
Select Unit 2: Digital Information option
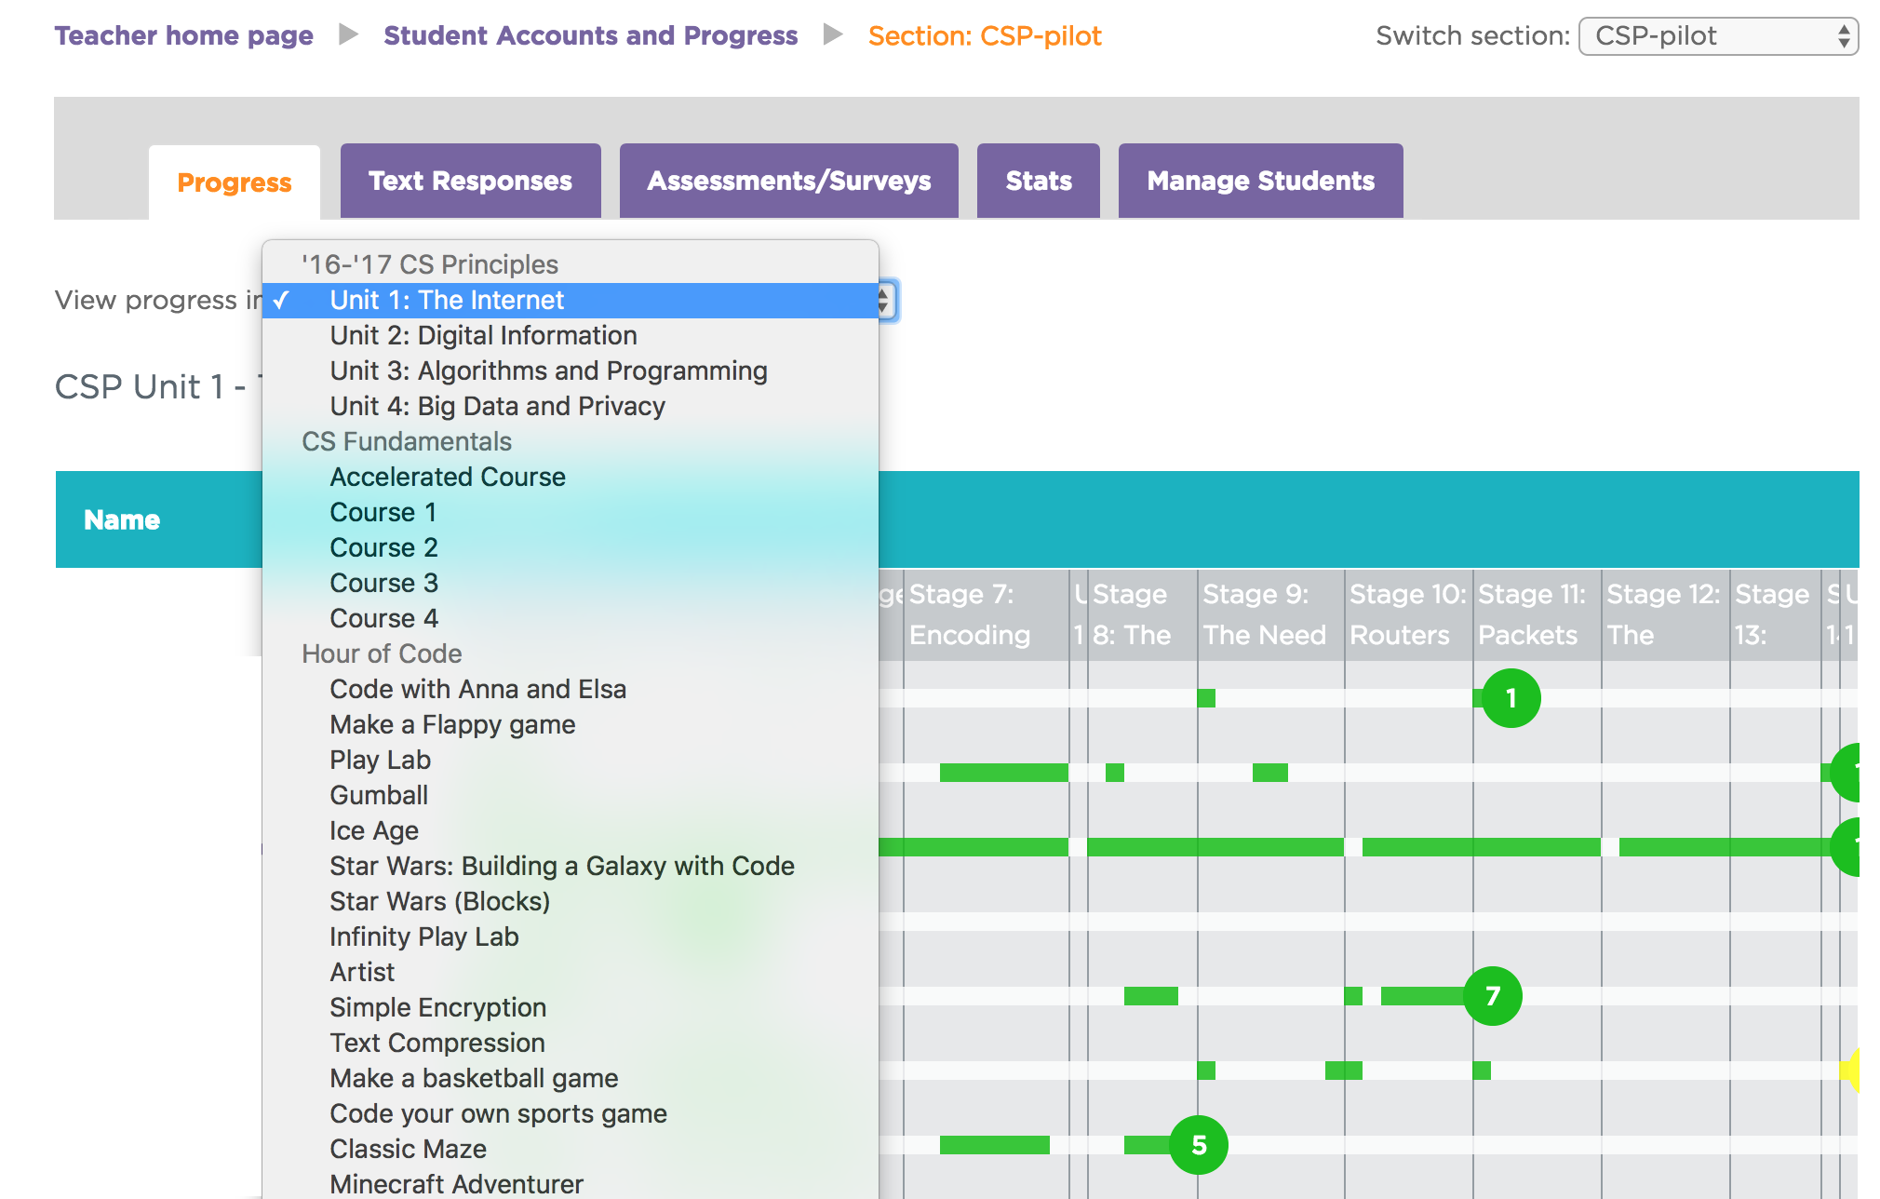pyautogui.click(x=483, y=335)
